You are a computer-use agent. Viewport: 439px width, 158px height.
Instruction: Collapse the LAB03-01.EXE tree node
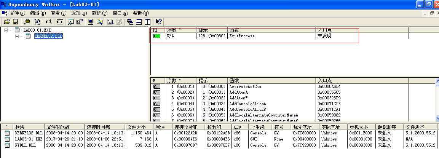coord(6,30)
